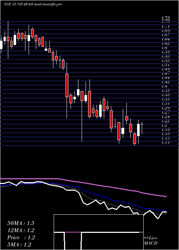Click the 1.11 price axis label
Viewport: 179px width, 250px height.
pyautogui.click(x=165, y=142)
